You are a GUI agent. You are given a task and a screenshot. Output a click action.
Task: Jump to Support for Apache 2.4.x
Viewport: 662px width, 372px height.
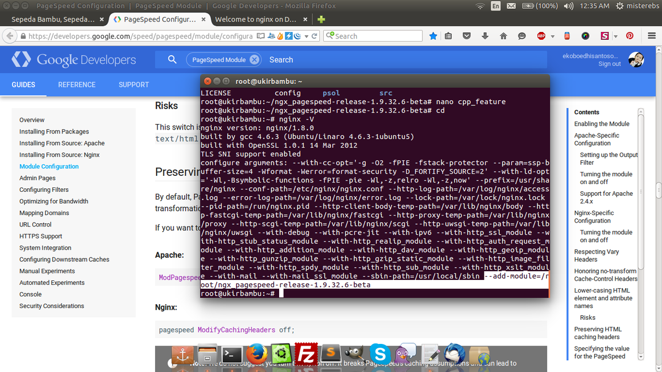pos(606,197)
